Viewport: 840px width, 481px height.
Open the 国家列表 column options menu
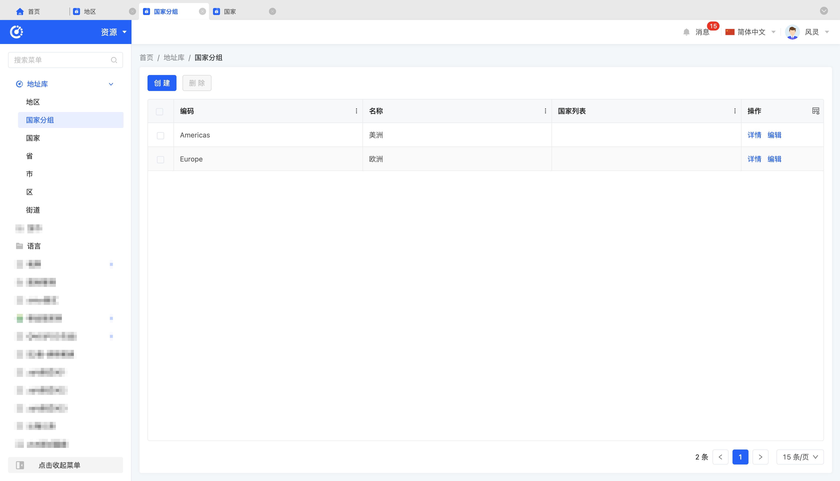(x=735, y=111)
